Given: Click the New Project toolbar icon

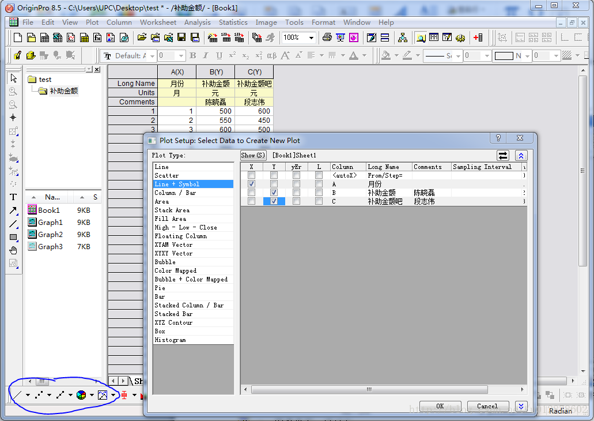Looking at the screenshot, I should point(18,37).
